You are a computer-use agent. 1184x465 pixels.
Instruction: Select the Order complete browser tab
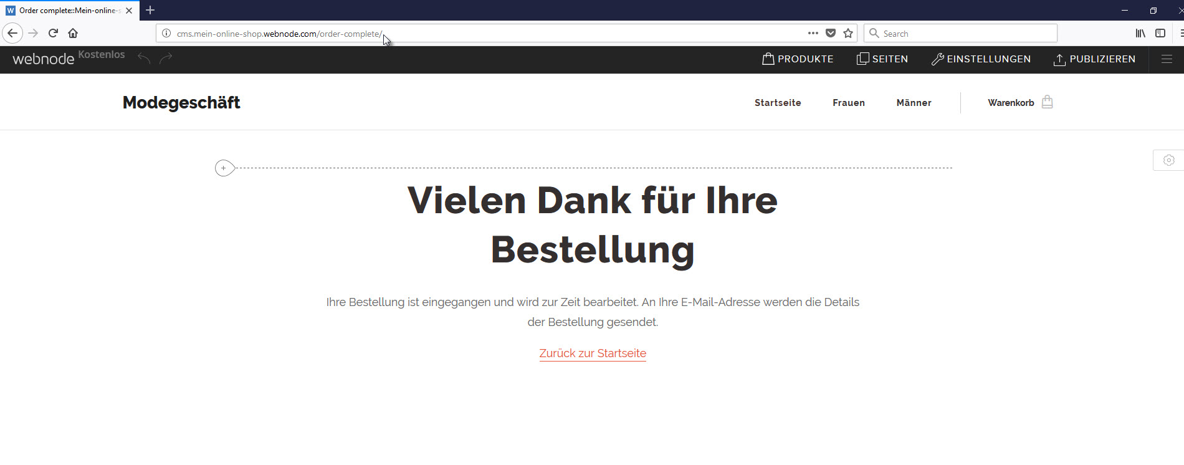(70, 11)
